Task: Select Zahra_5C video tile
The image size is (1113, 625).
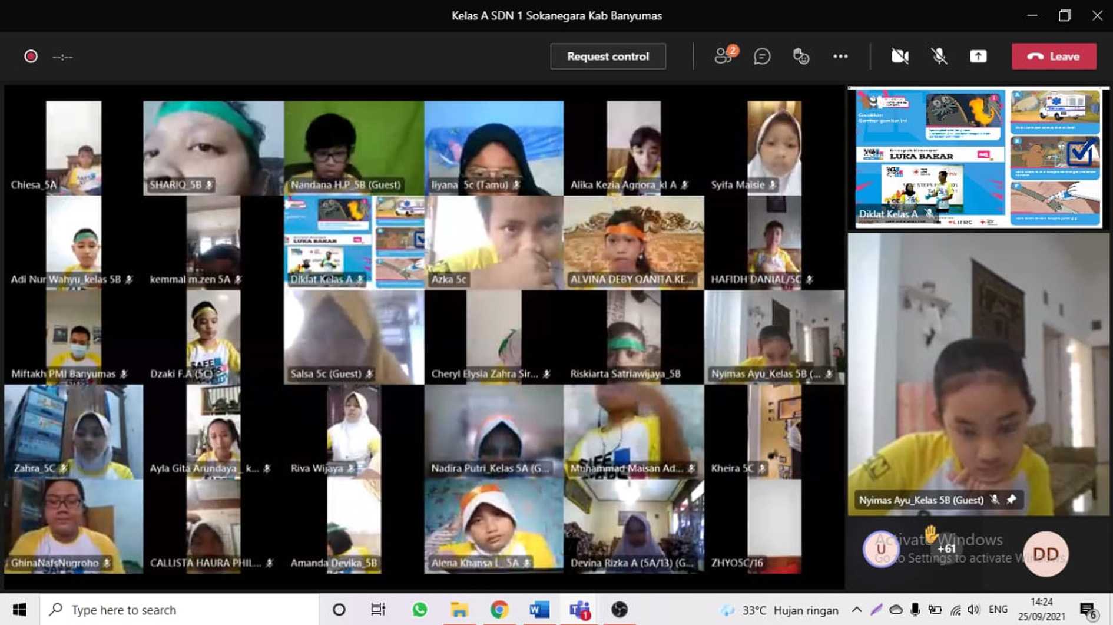Action: (74, 431)
